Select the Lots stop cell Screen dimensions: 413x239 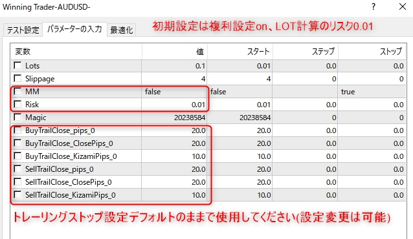[x=372, y=66]
